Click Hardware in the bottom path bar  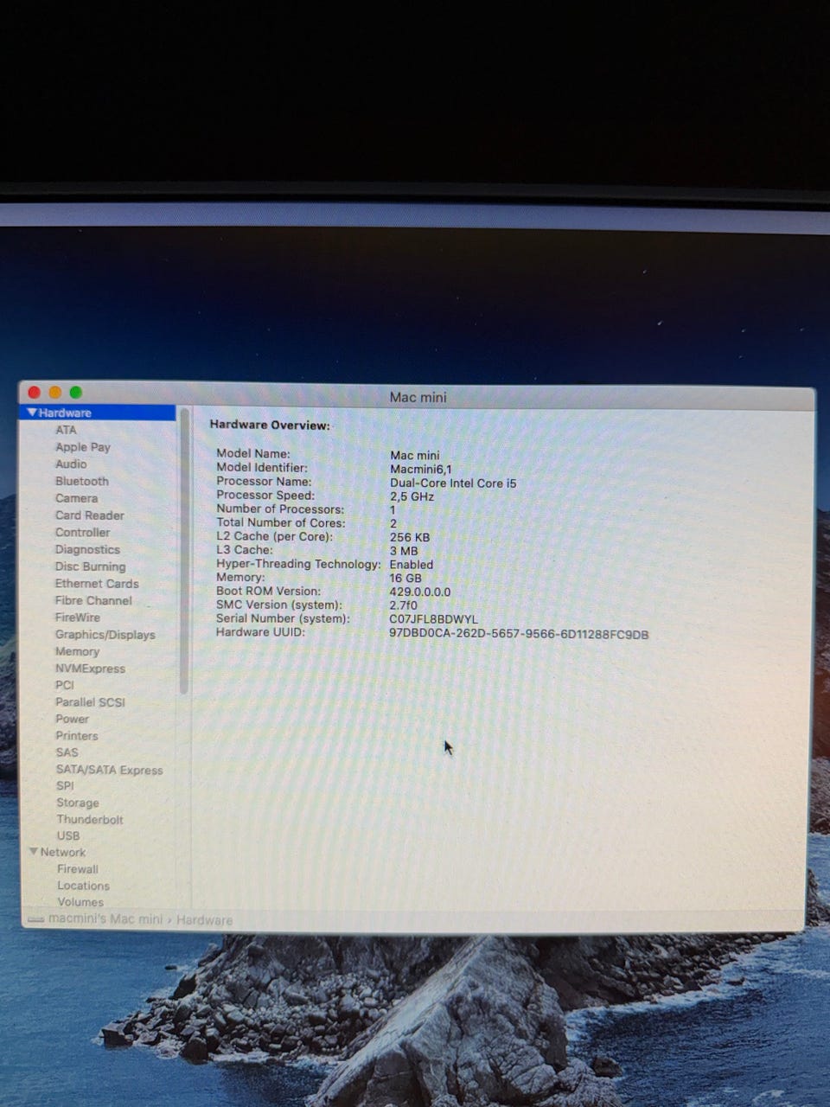205,920
